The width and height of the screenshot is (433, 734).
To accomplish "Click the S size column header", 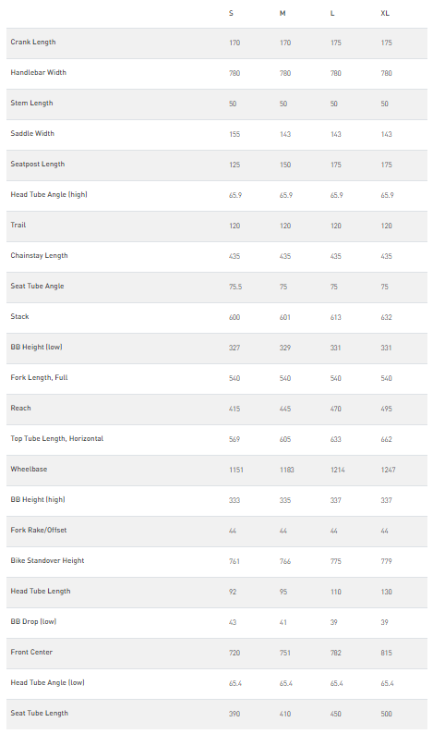I will (231, 13).
